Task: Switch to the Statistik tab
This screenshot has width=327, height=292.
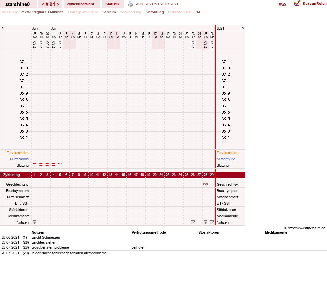Action: (x=112, y=4)
